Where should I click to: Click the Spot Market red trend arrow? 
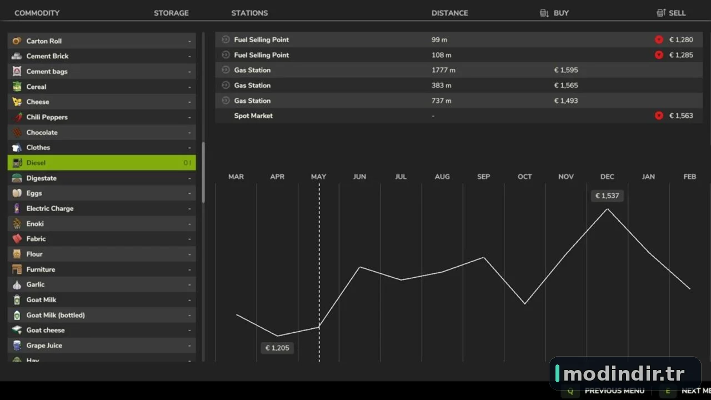coord(659,116)
